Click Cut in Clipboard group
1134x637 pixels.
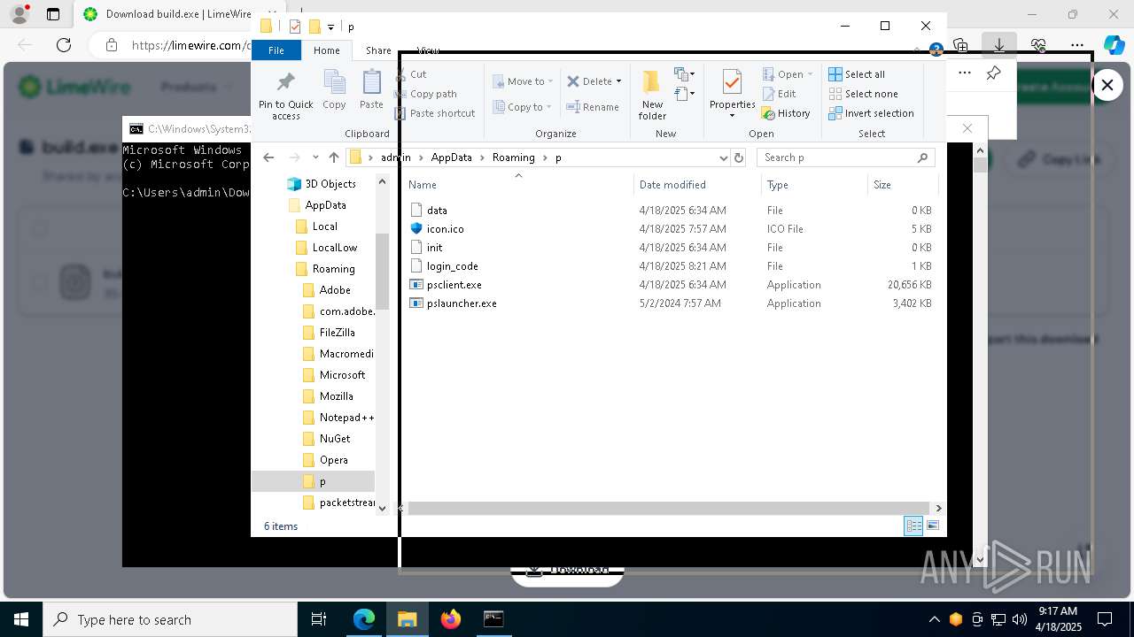click(411, 74)
